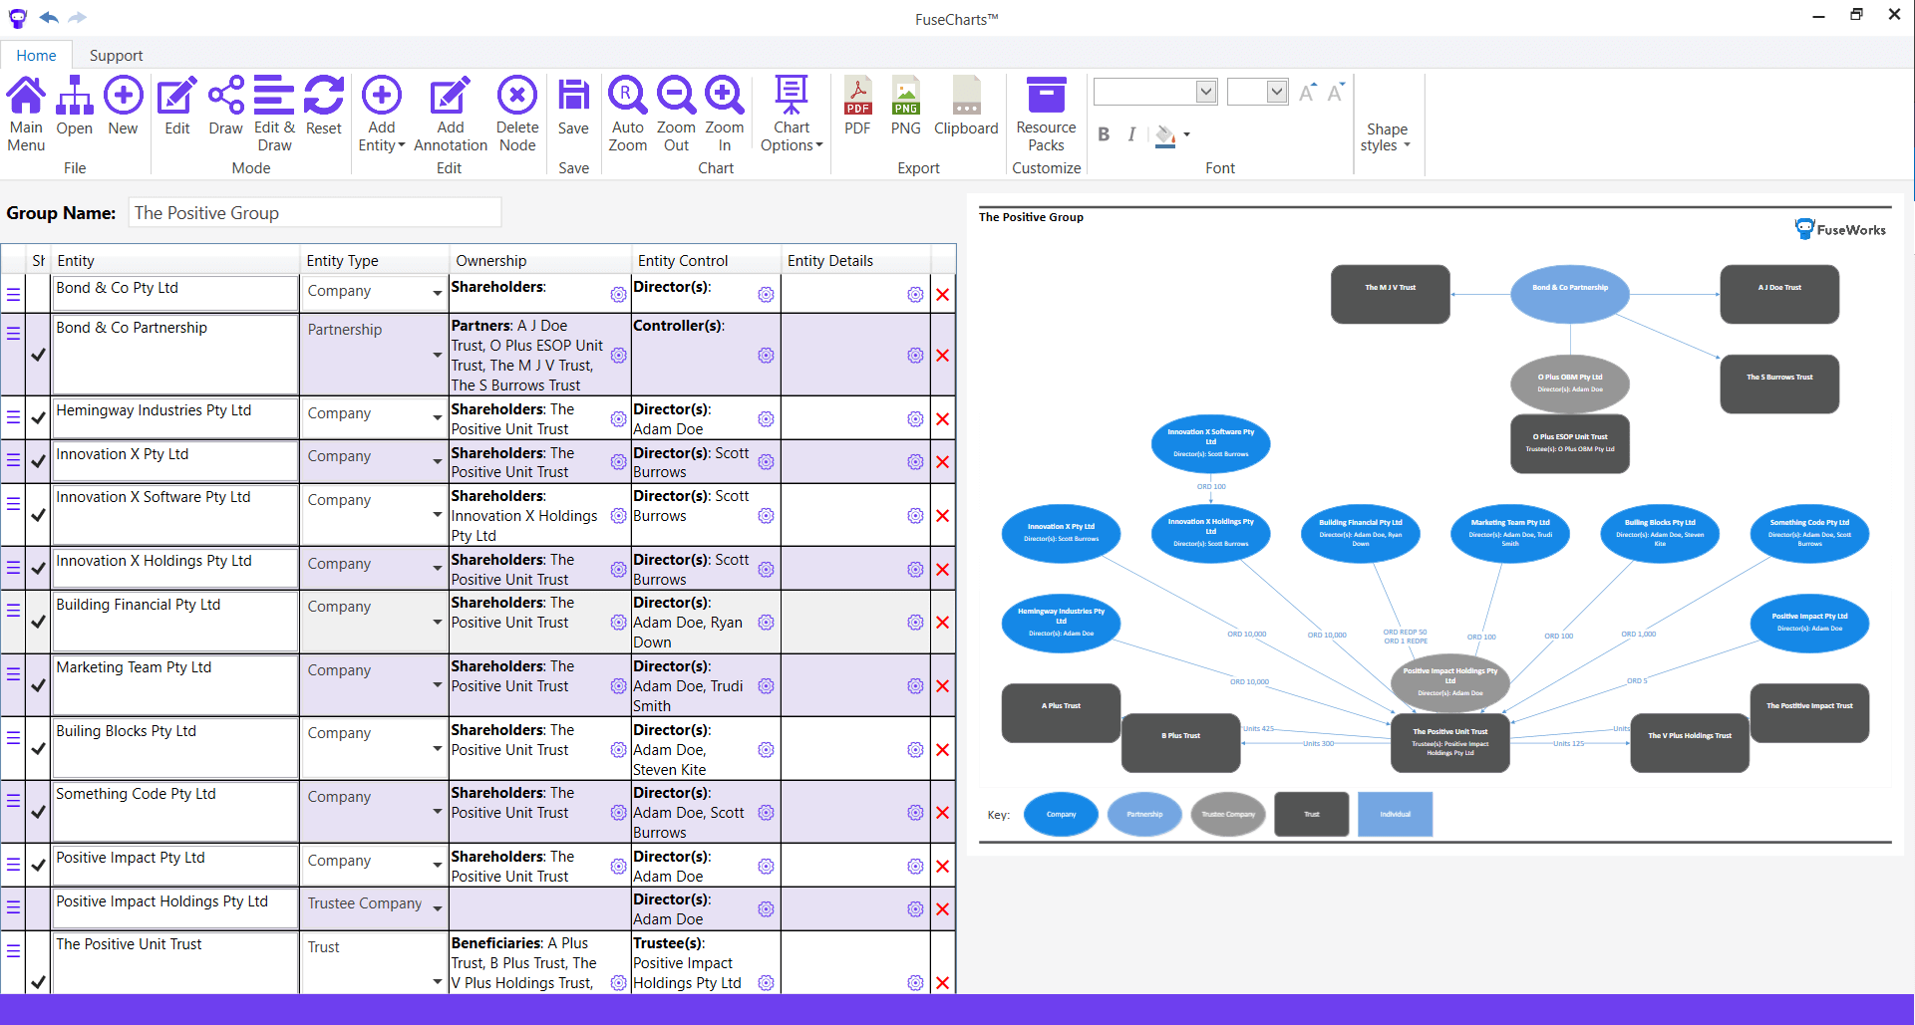Click the Company key swatch

[1061, 815]
